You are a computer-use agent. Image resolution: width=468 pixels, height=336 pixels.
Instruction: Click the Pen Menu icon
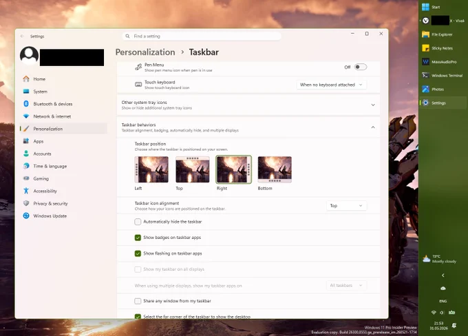(x=138, y=67)
